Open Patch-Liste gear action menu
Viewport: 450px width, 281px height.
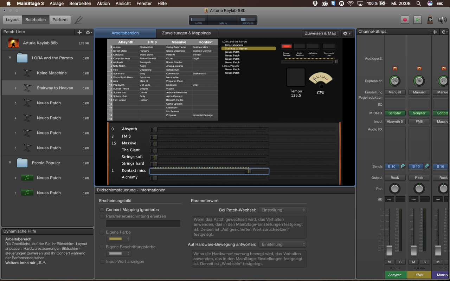point(89,32)
